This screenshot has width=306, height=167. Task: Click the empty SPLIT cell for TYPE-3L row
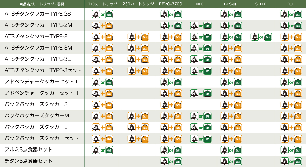pos(261,59)
